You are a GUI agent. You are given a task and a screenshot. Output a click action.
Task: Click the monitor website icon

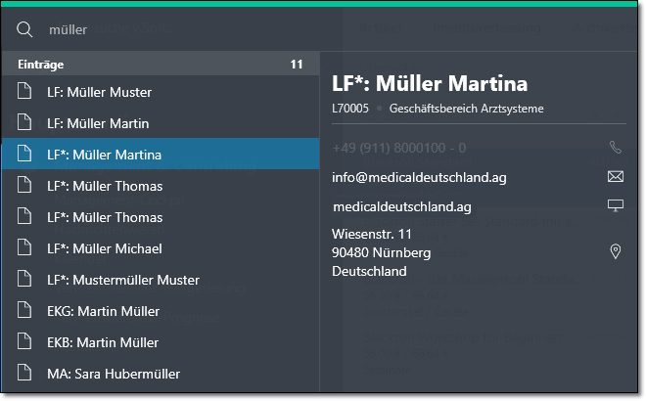(x=615, y=206)
